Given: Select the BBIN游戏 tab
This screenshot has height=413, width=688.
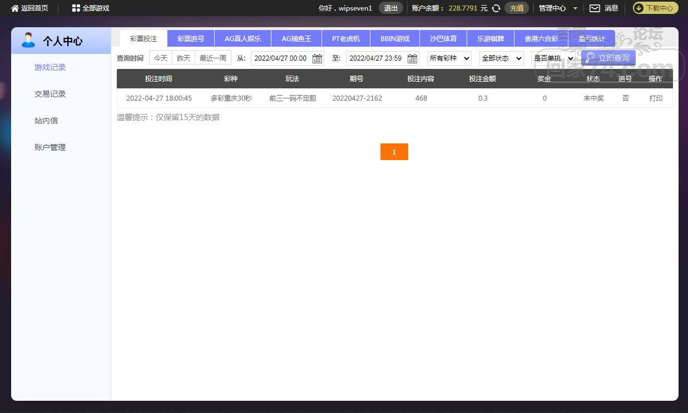Looking at the screenshot, I should coord(395,39).
